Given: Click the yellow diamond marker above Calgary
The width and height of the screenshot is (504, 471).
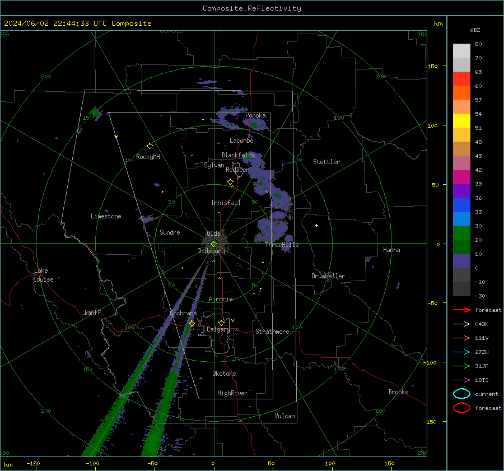Looking at the screenshot, I should click(221, 323).
